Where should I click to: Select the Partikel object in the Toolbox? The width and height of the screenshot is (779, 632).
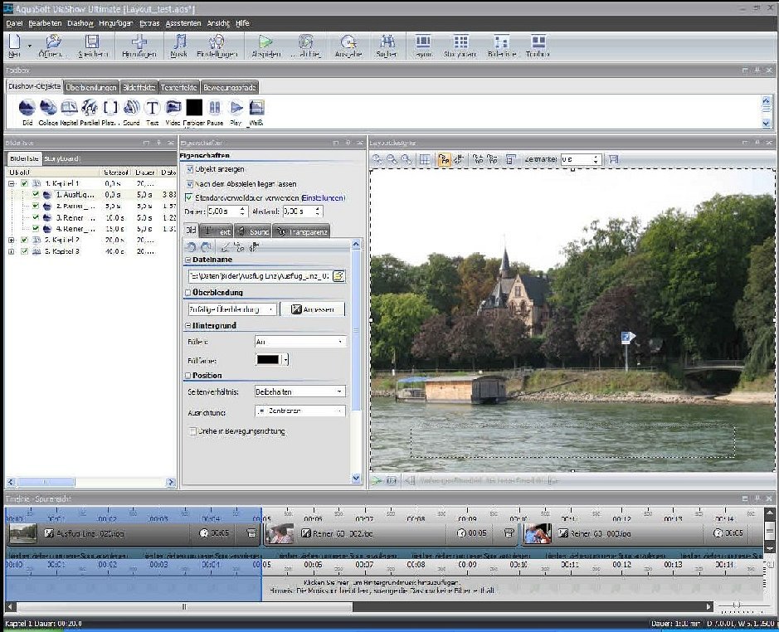(90, 108)
